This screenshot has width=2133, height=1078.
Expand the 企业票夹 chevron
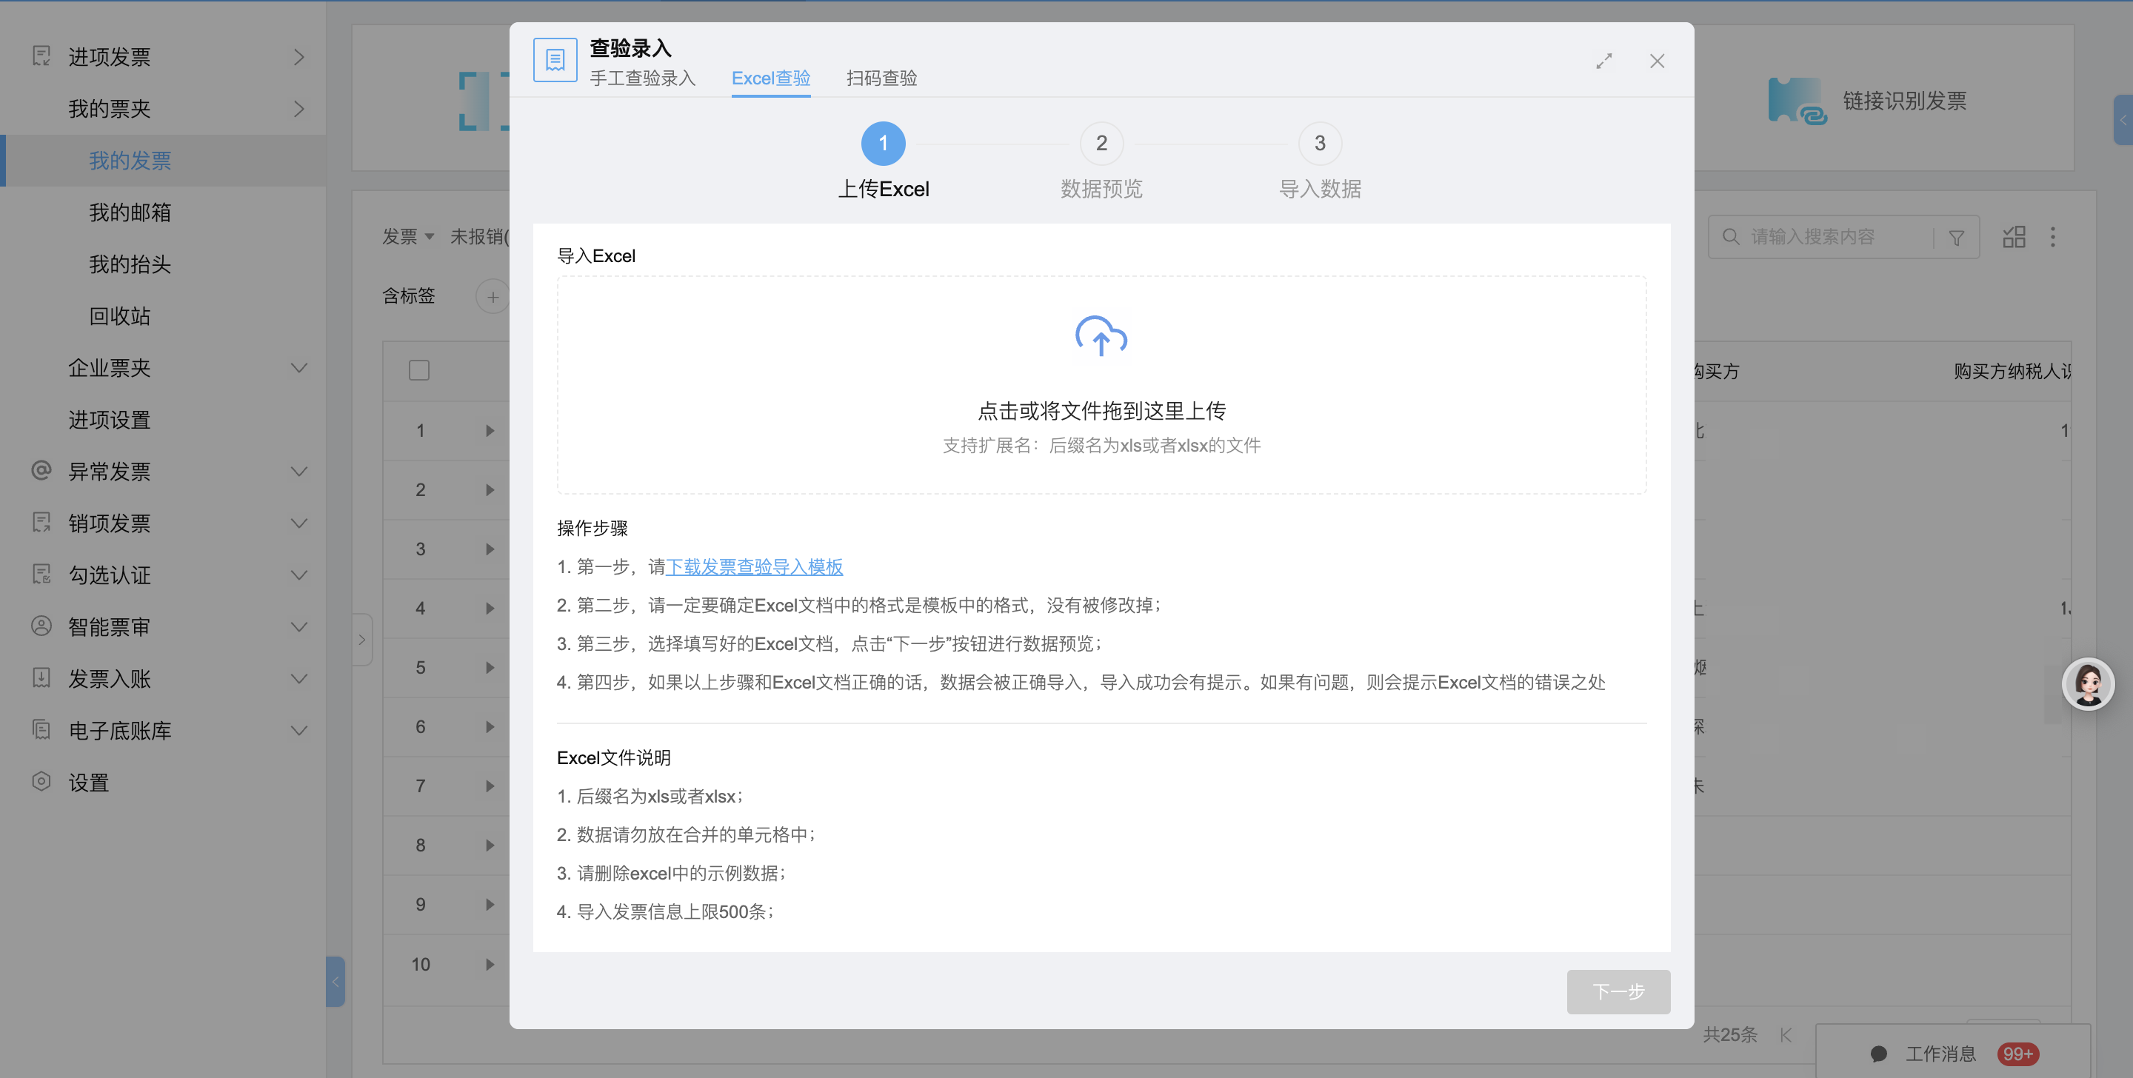click(299, 368)
